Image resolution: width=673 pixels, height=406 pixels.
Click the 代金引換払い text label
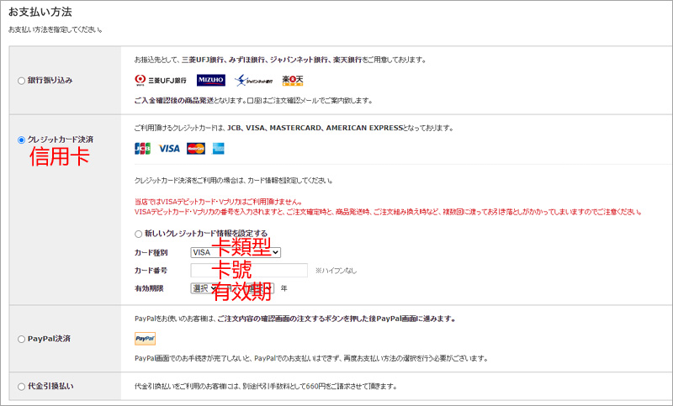tap(50, 387)
